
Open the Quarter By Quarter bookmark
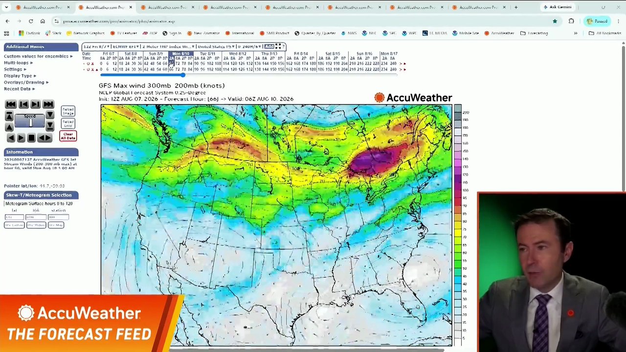314,33
